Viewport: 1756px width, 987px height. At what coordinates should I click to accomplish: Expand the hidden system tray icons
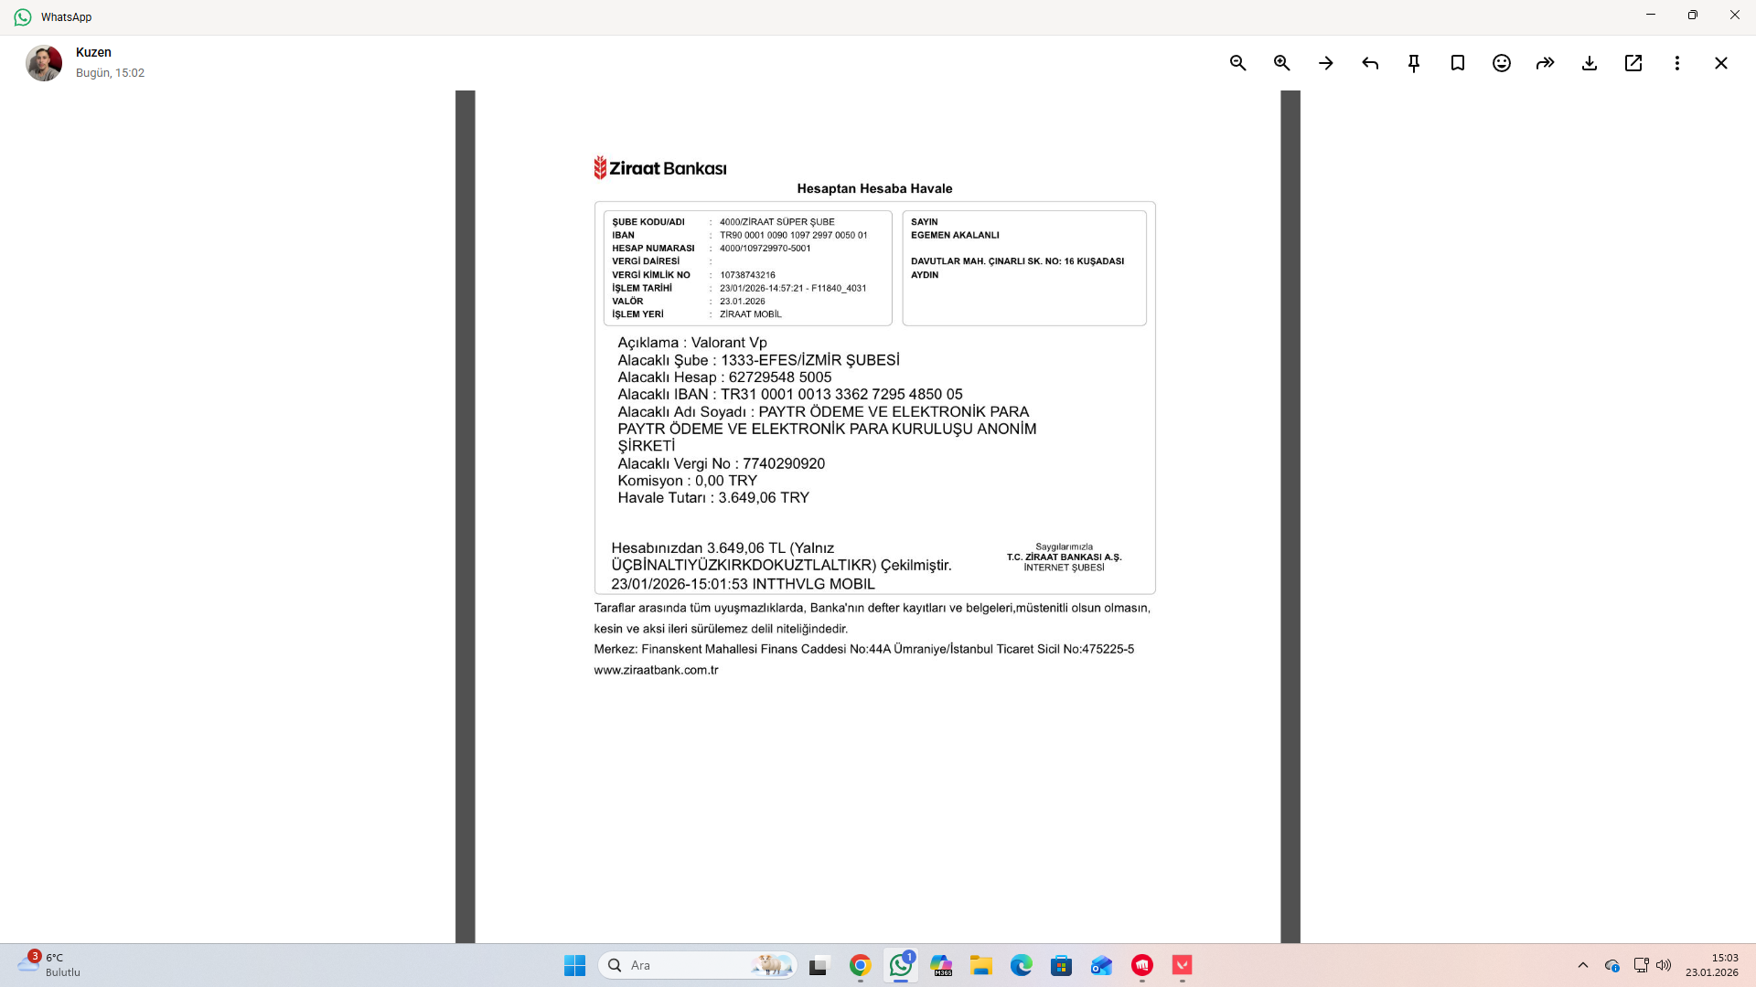pos(1583,965)
